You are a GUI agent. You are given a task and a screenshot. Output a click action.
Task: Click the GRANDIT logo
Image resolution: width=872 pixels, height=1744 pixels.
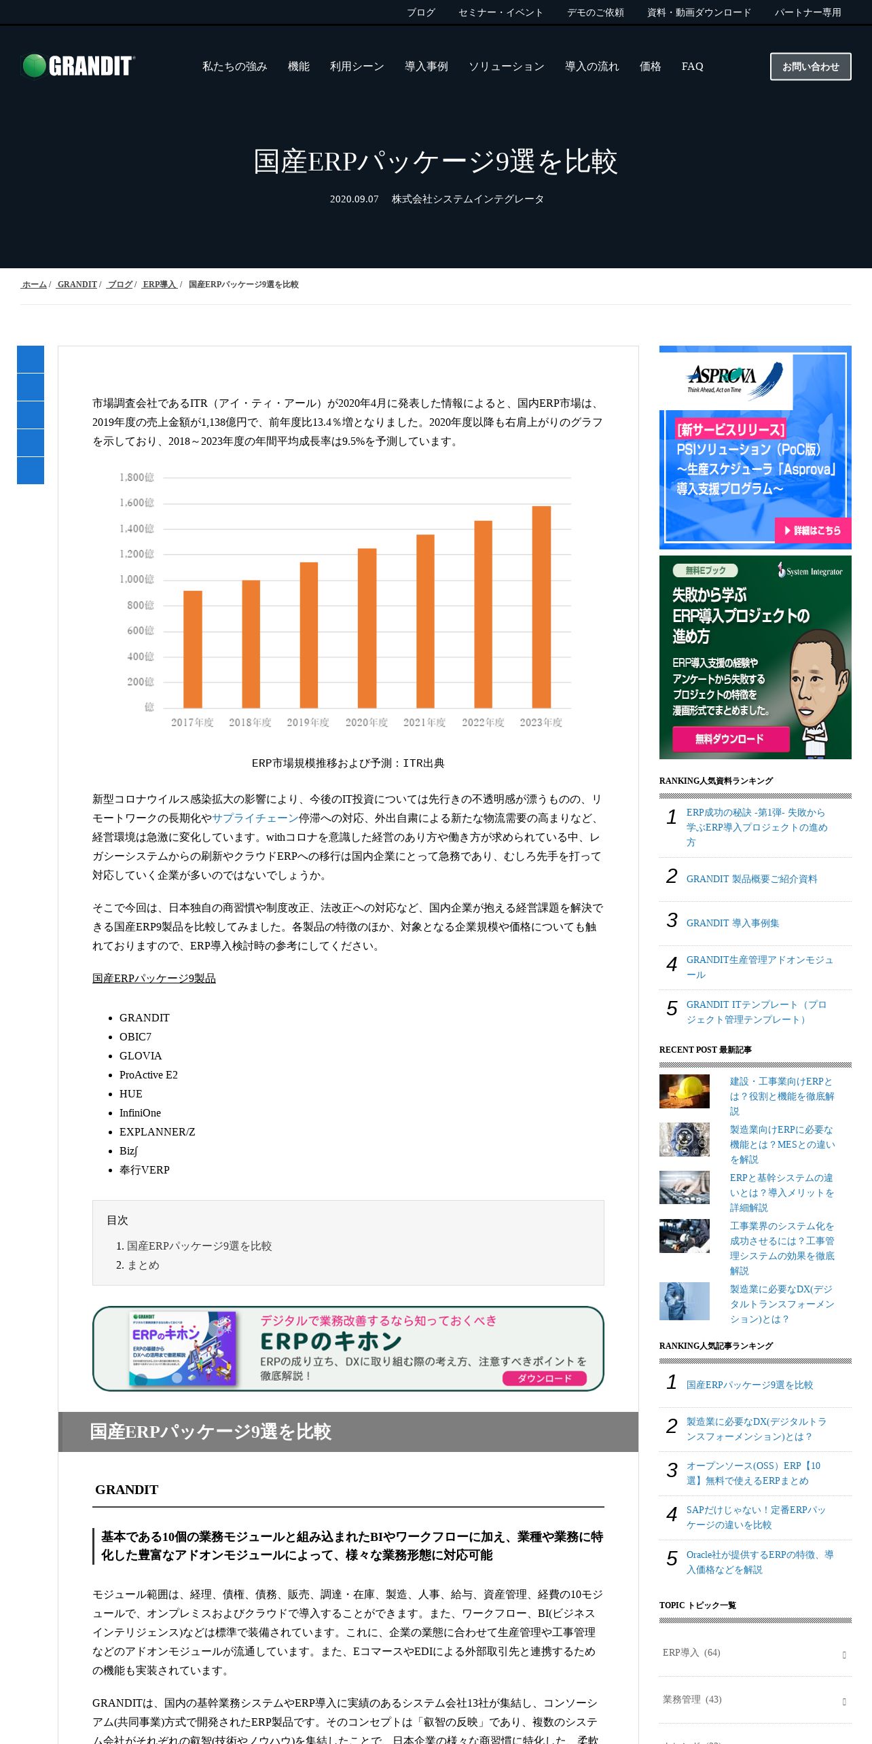click(78, 66)
